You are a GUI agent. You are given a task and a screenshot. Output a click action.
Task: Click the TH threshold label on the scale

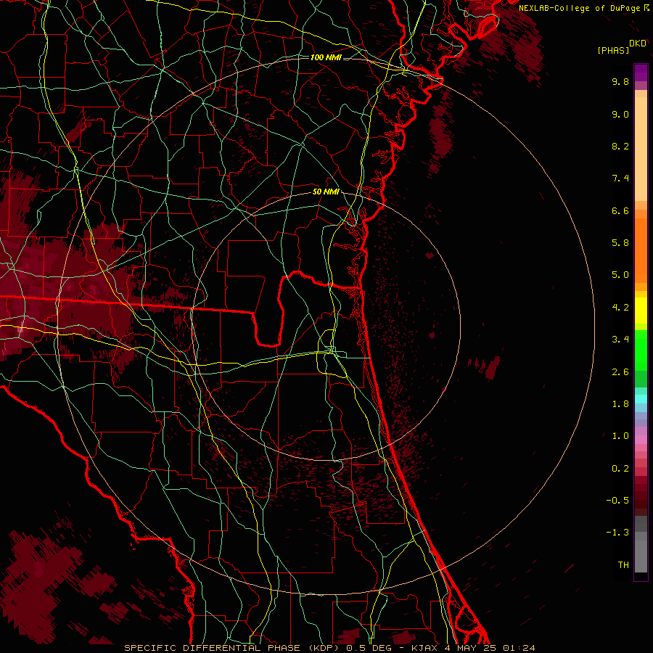click(x=623, y=565)
